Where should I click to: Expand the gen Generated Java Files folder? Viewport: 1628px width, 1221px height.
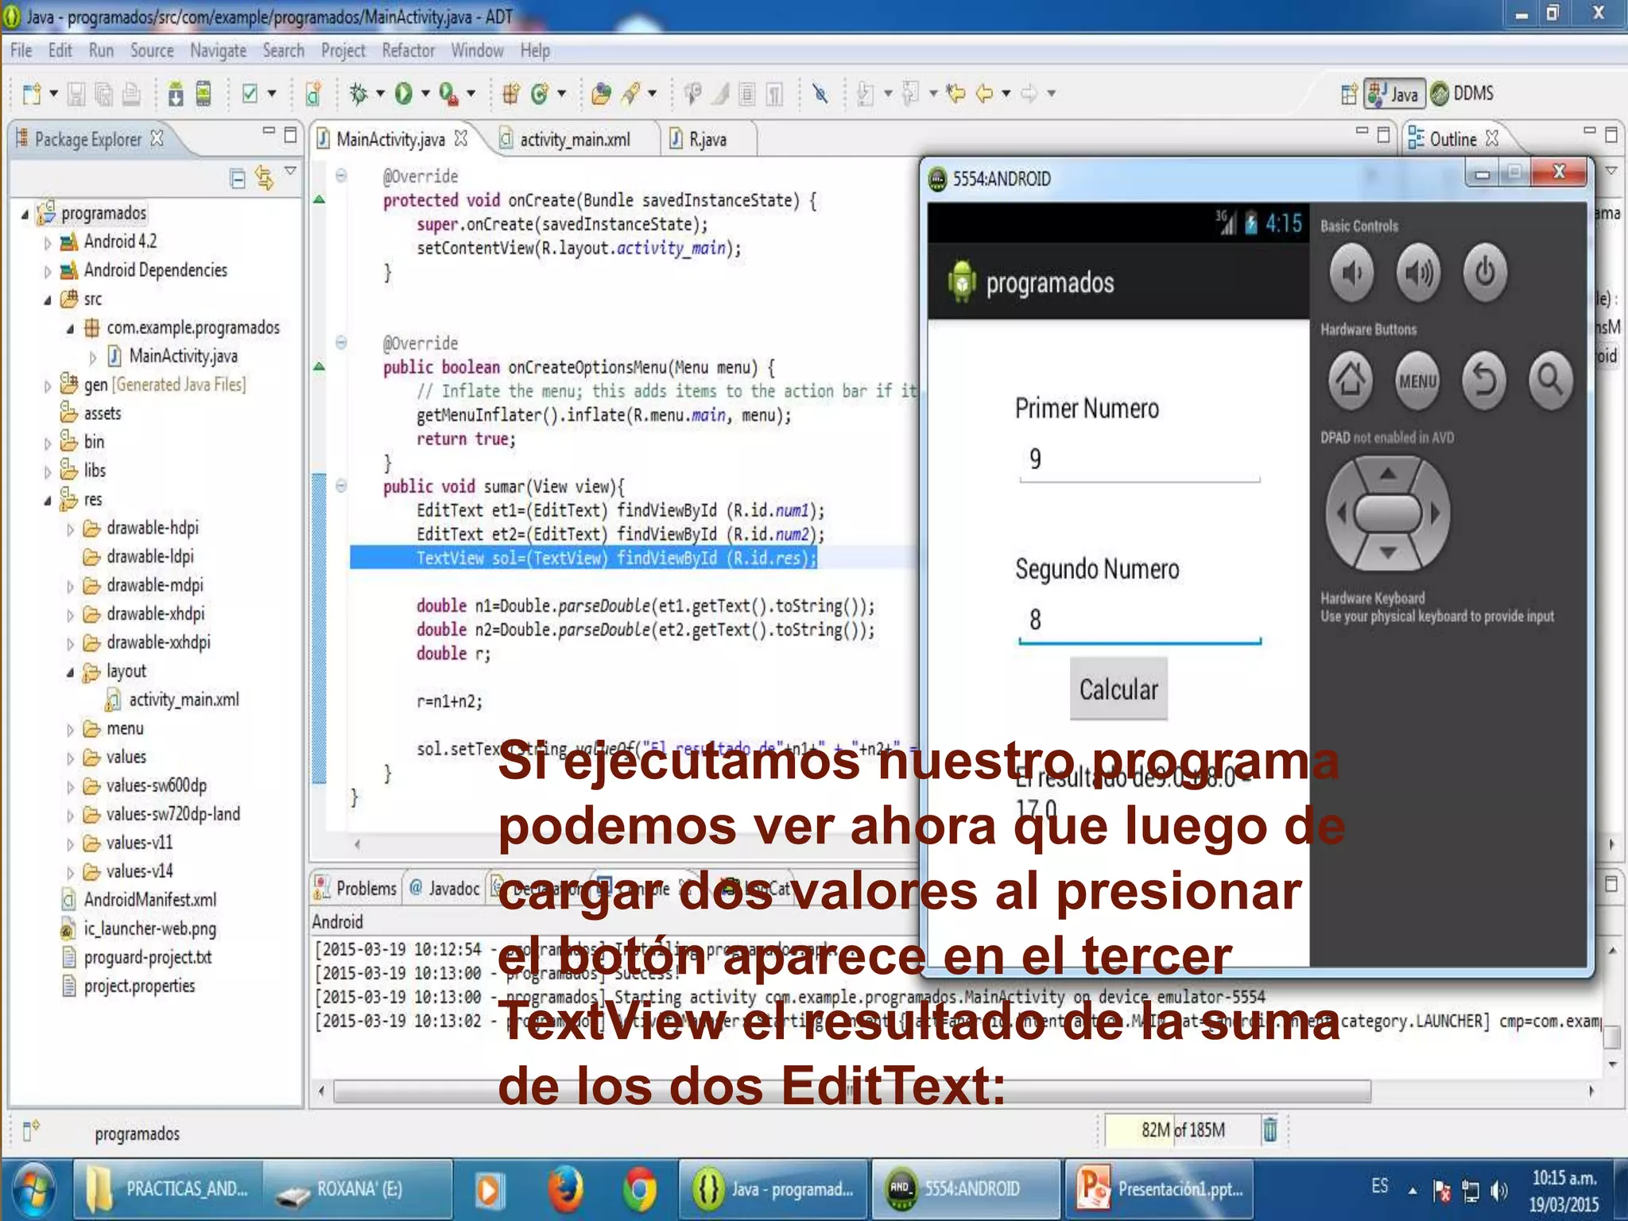coord(48,386)
